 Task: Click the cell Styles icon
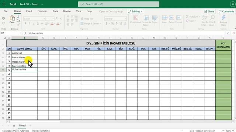coord(155,18)
